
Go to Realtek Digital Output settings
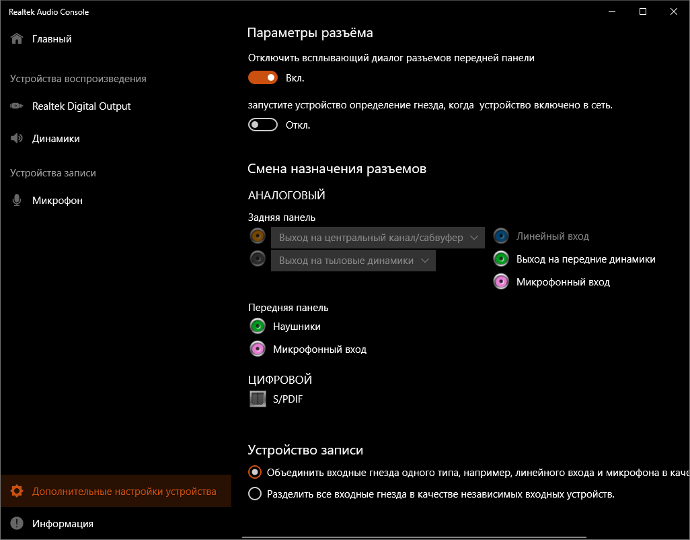[x=81, y=106]
